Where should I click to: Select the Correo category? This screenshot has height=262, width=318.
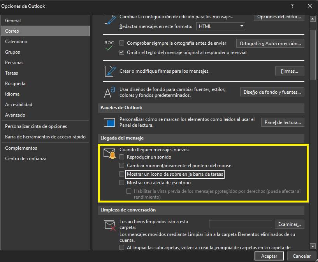point(45,31)
